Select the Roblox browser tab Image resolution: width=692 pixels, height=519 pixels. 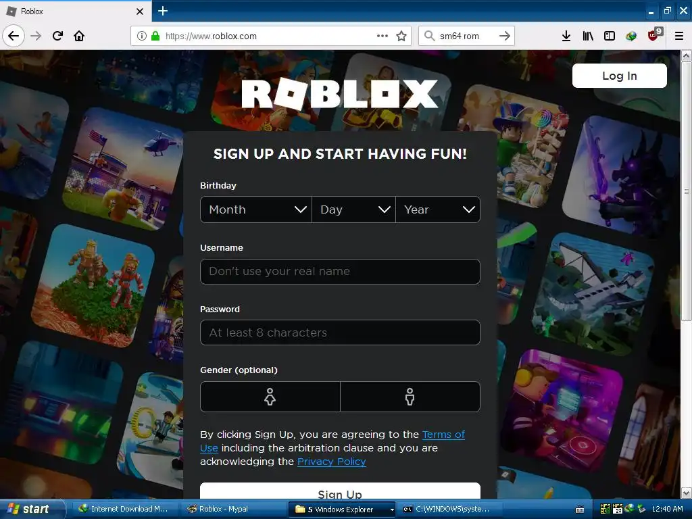[x=75, y=11]
